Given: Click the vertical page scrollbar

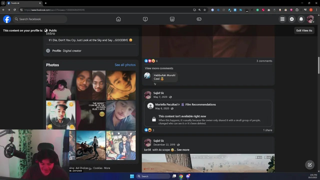Looking at the screenshot, I should tap(319, 65).
